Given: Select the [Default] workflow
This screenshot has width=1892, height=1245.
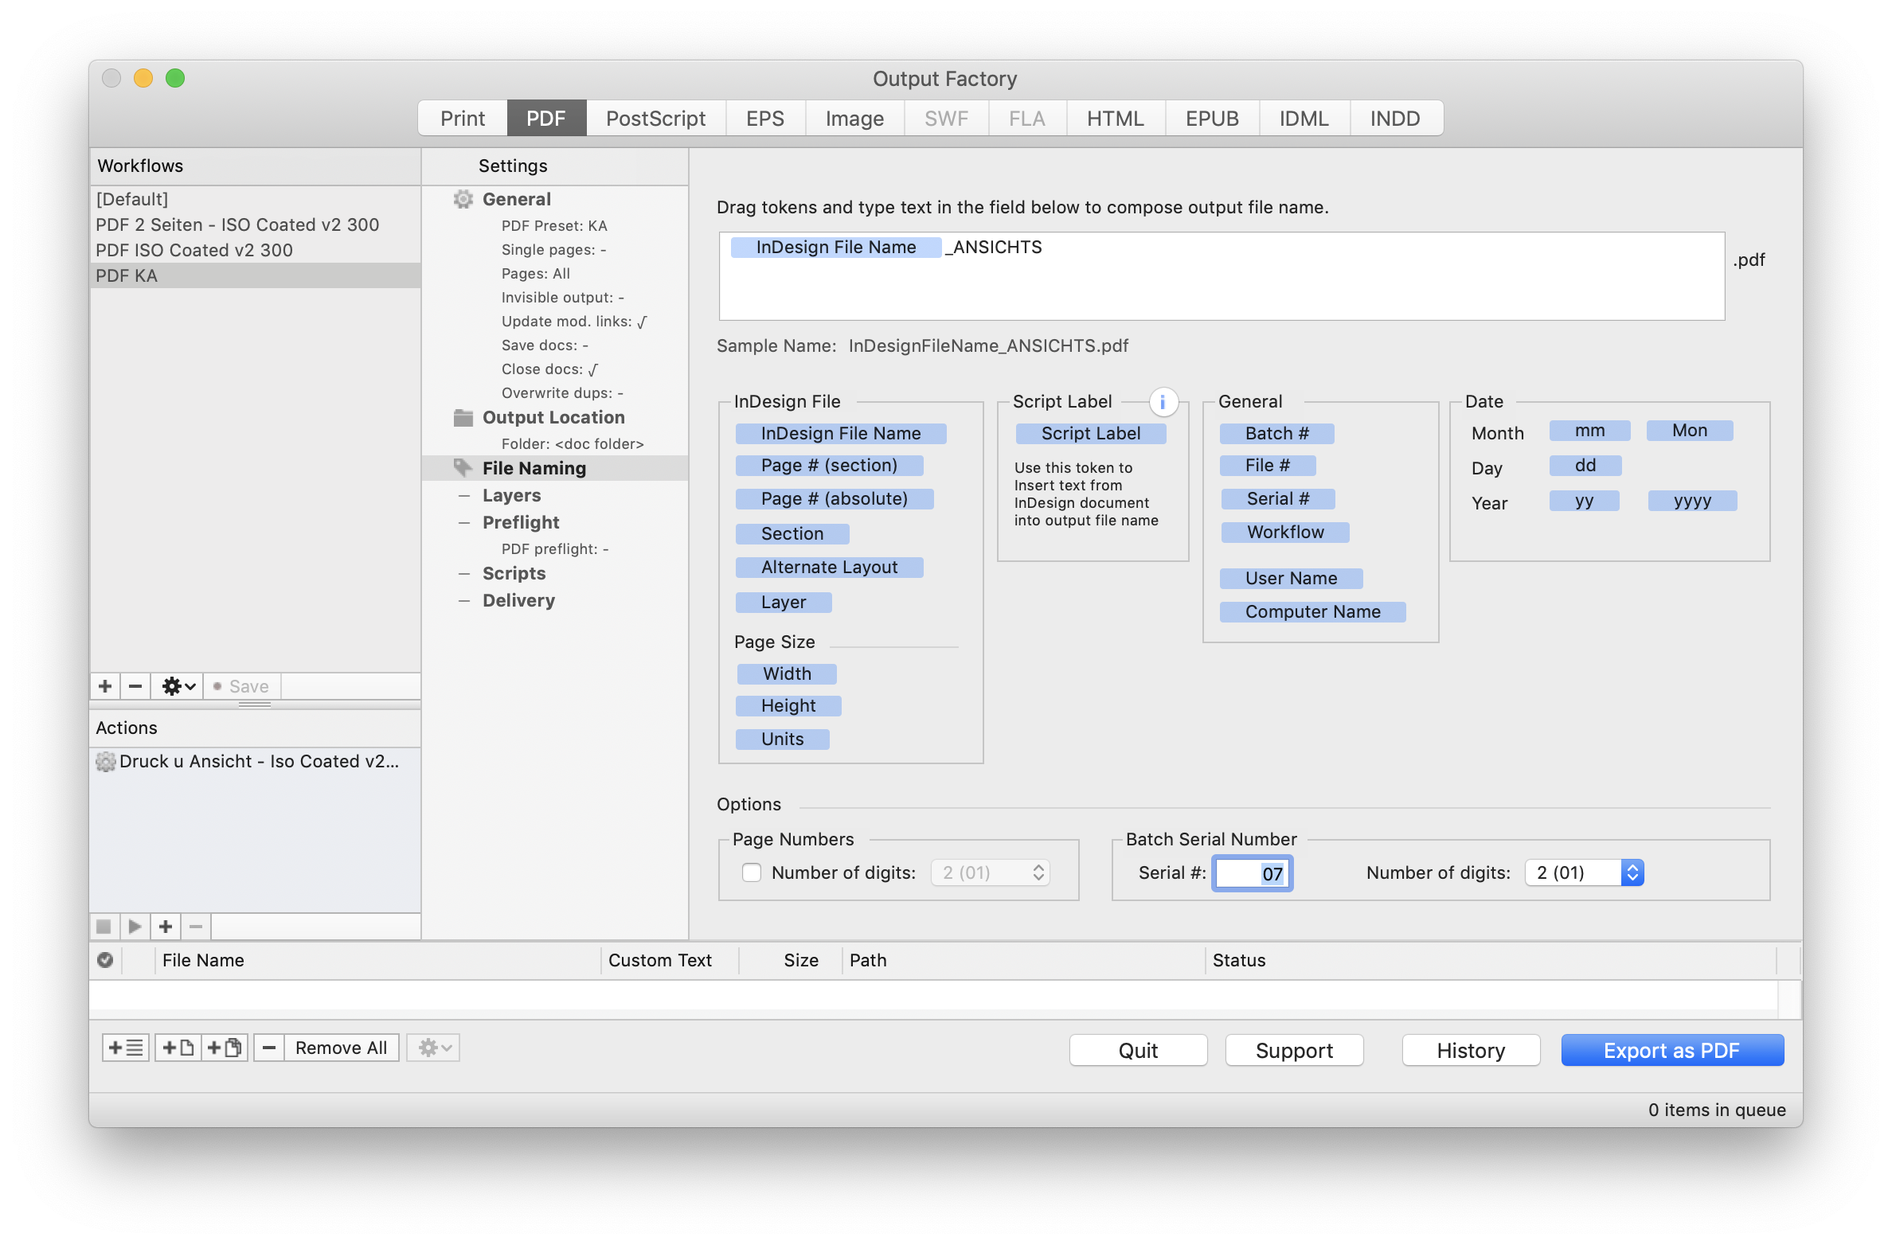Looking at the screenshot, I should (255, 199).
